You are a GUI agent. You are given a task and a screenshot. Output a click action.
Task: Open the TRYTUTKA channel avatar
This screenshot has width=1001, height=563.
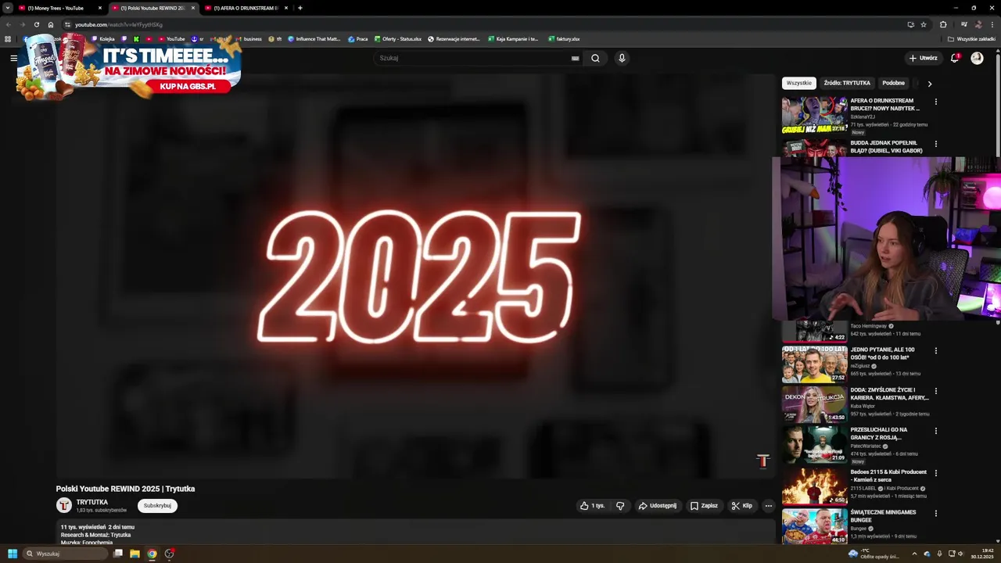tap(64, 506)
